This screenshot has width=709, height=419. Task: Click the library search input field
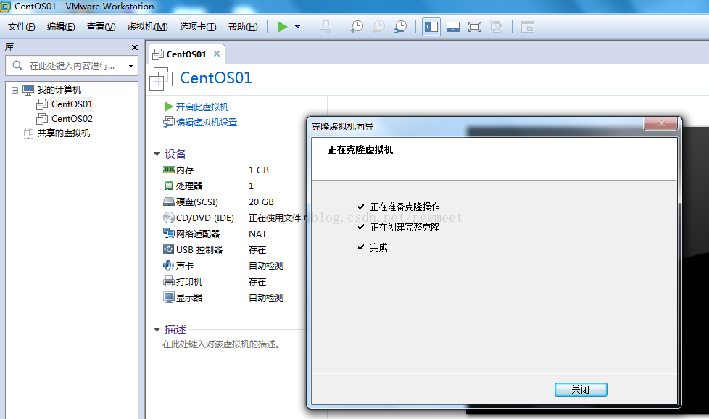[x=72, y=66]
